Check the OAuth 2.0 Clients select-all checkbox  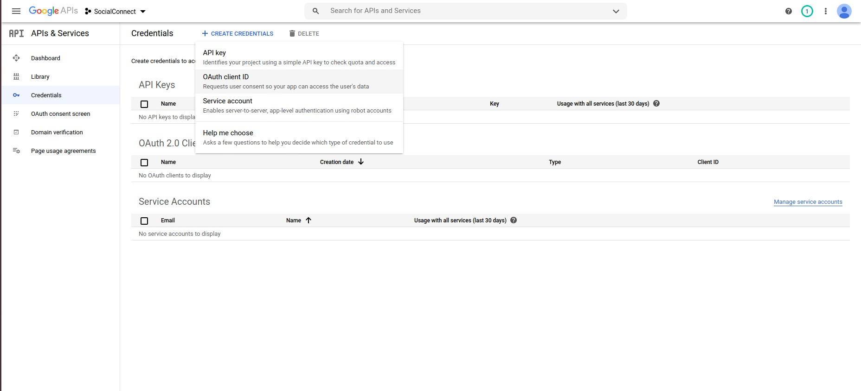[x=144, y=163]
